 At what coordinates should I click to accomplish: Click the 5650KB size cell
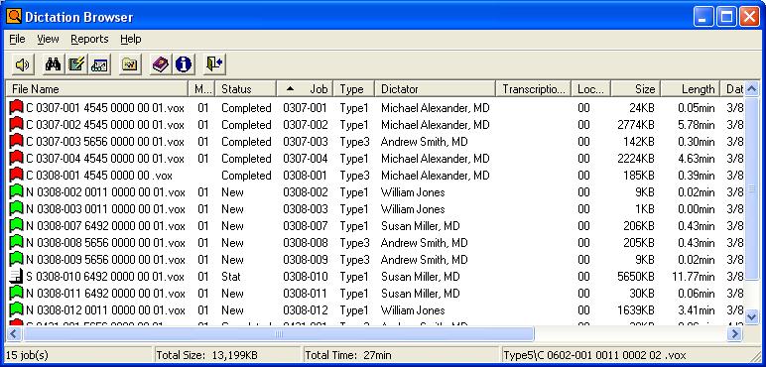(x=636, y=276)
